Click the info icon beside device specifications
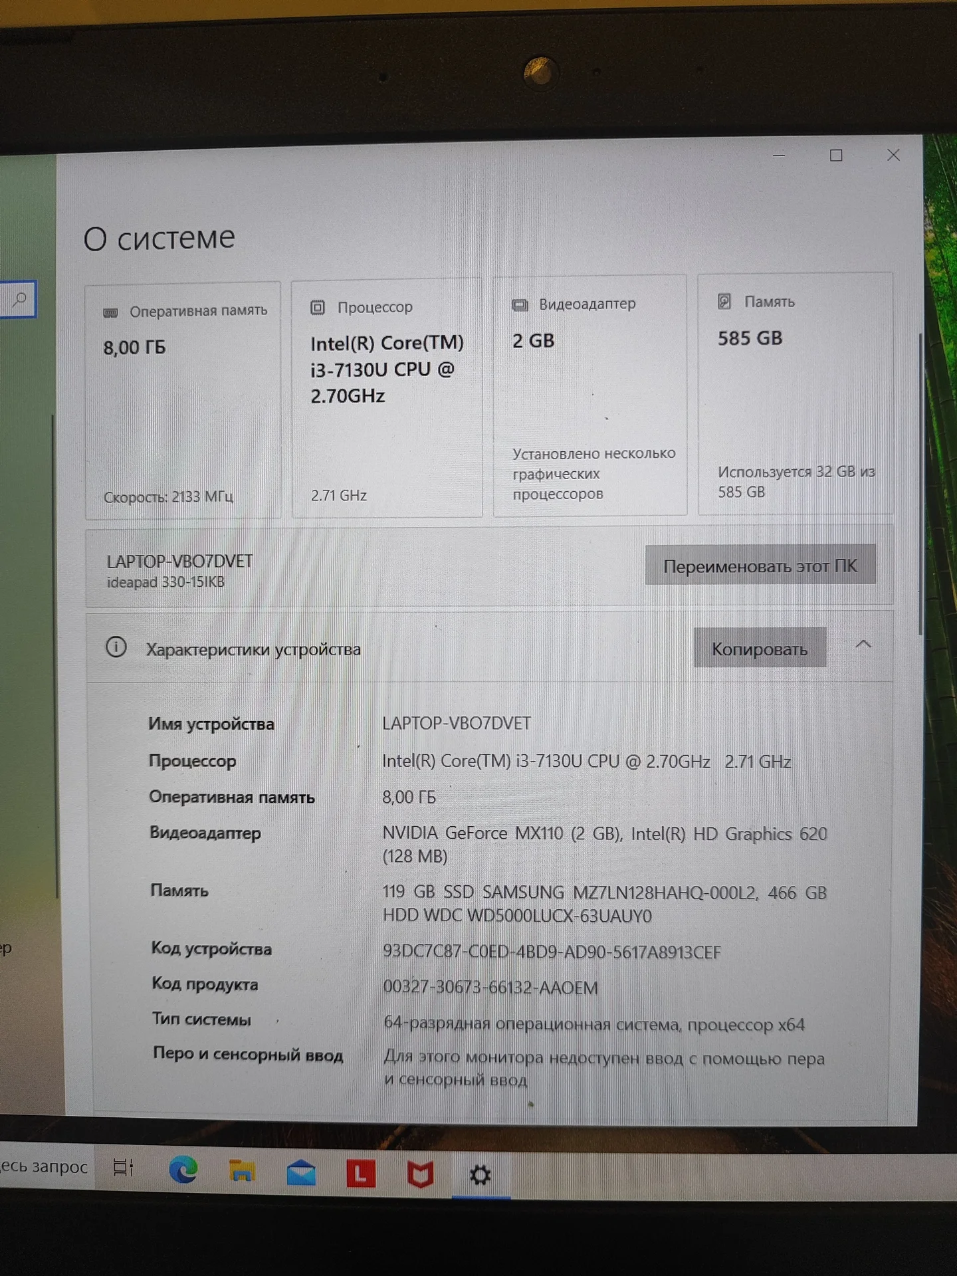 click(116, 647)
